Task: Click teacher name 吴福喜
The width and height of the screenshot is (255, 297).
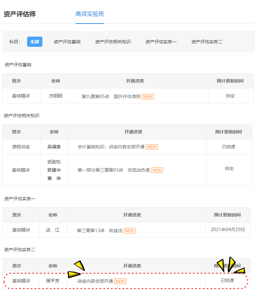Action: coord(54,147)
